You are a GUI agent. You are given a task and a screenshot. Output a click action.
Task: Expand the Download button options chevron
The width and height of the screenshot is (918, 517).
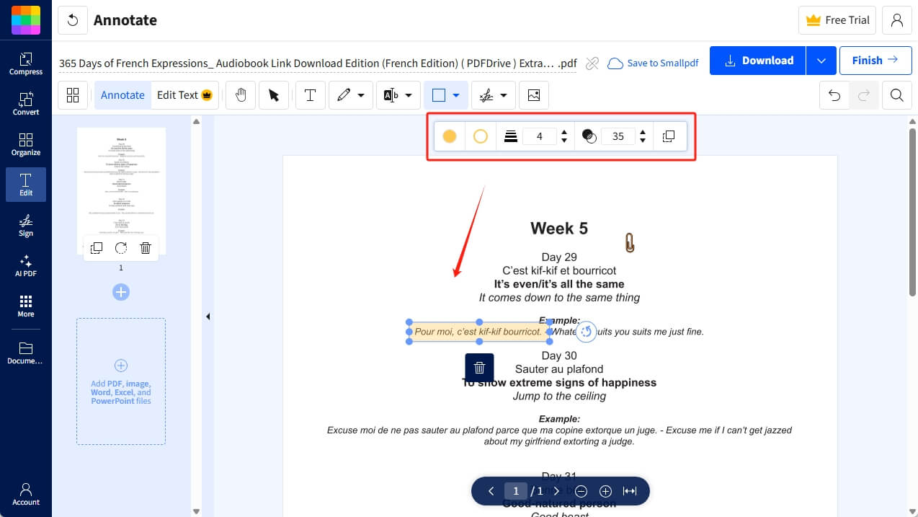tap(821, 61)
